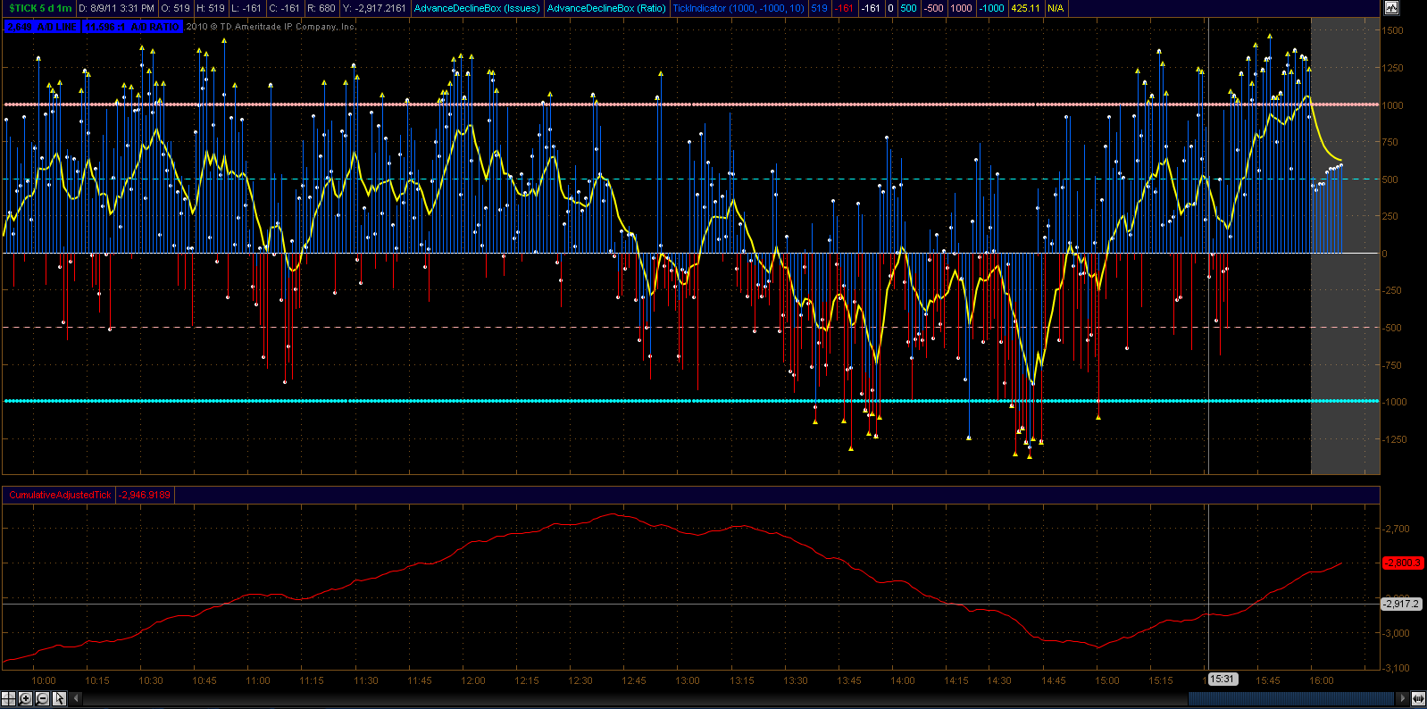The width and height of the screenshot is (1427, 709).
Task: Click the -2,700 label on lower axis
Action: point(1396,529)
